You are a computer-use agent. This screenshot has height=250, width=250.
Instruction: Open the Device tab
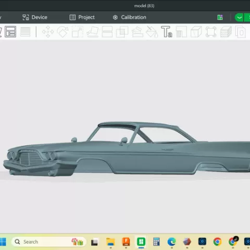[x=35, y=17]
